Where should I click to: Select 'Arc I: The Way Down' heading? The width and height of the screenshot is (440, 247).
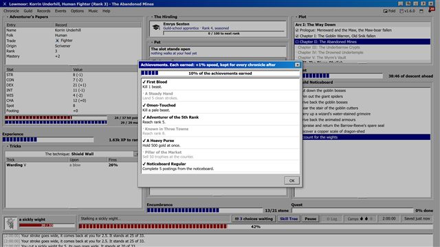point(315,25)
